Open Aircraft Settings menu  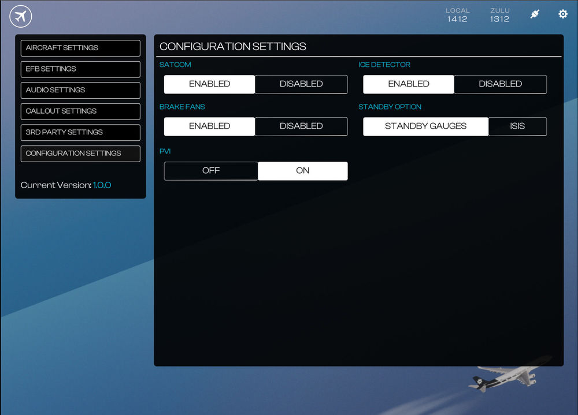click(80, 48)
